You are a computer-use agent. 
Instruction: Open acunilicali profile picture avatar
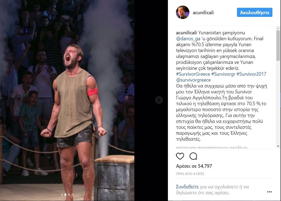pos(183,12)
